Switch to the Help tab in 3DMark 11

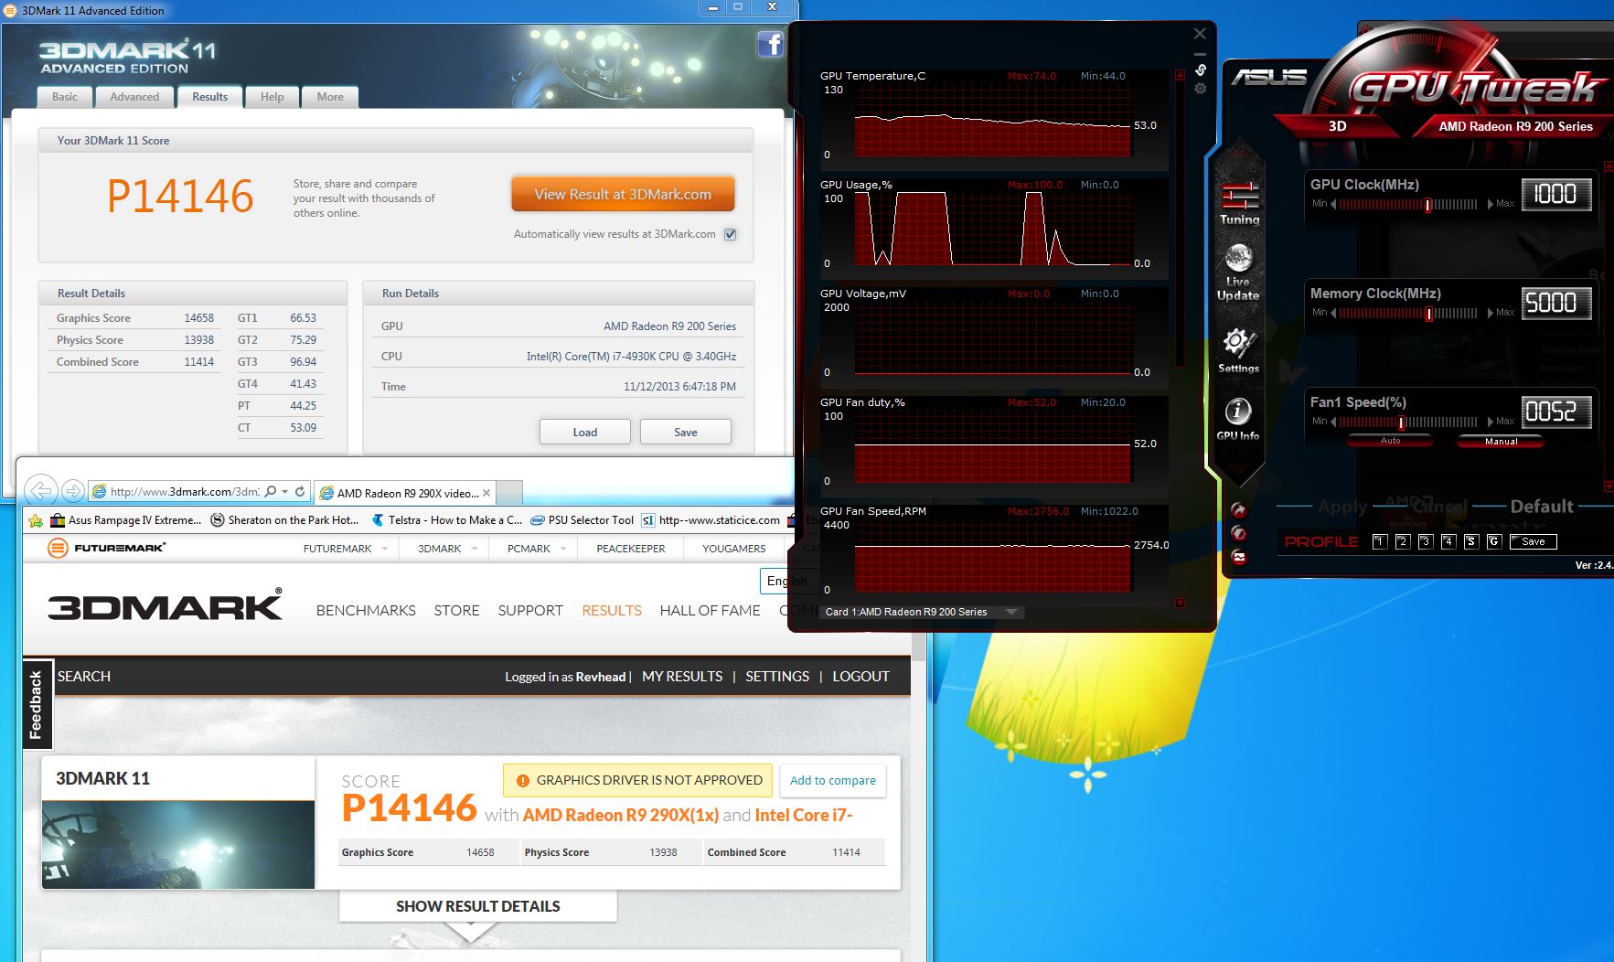pos(272,97)
